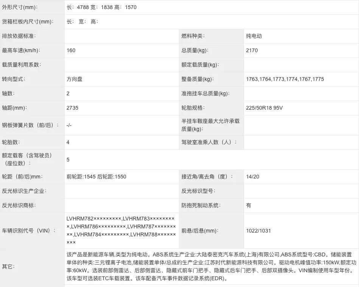Image resolution: width=359 pixels, height=287 pixels.
Task: Select the 方向盘 steering value
Action: click(75, 79)
